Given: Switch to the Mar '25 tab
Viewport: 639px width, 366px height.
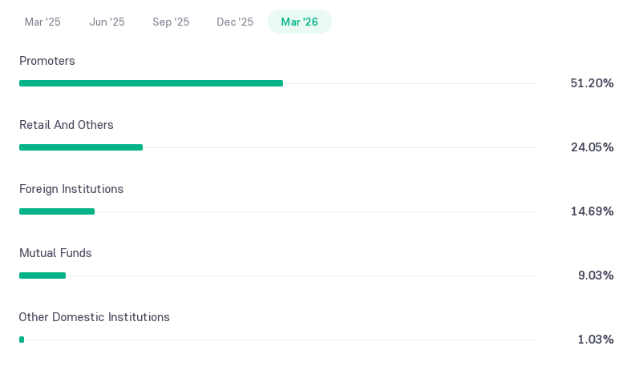Looking at the screenshot, I should point(42,22).
